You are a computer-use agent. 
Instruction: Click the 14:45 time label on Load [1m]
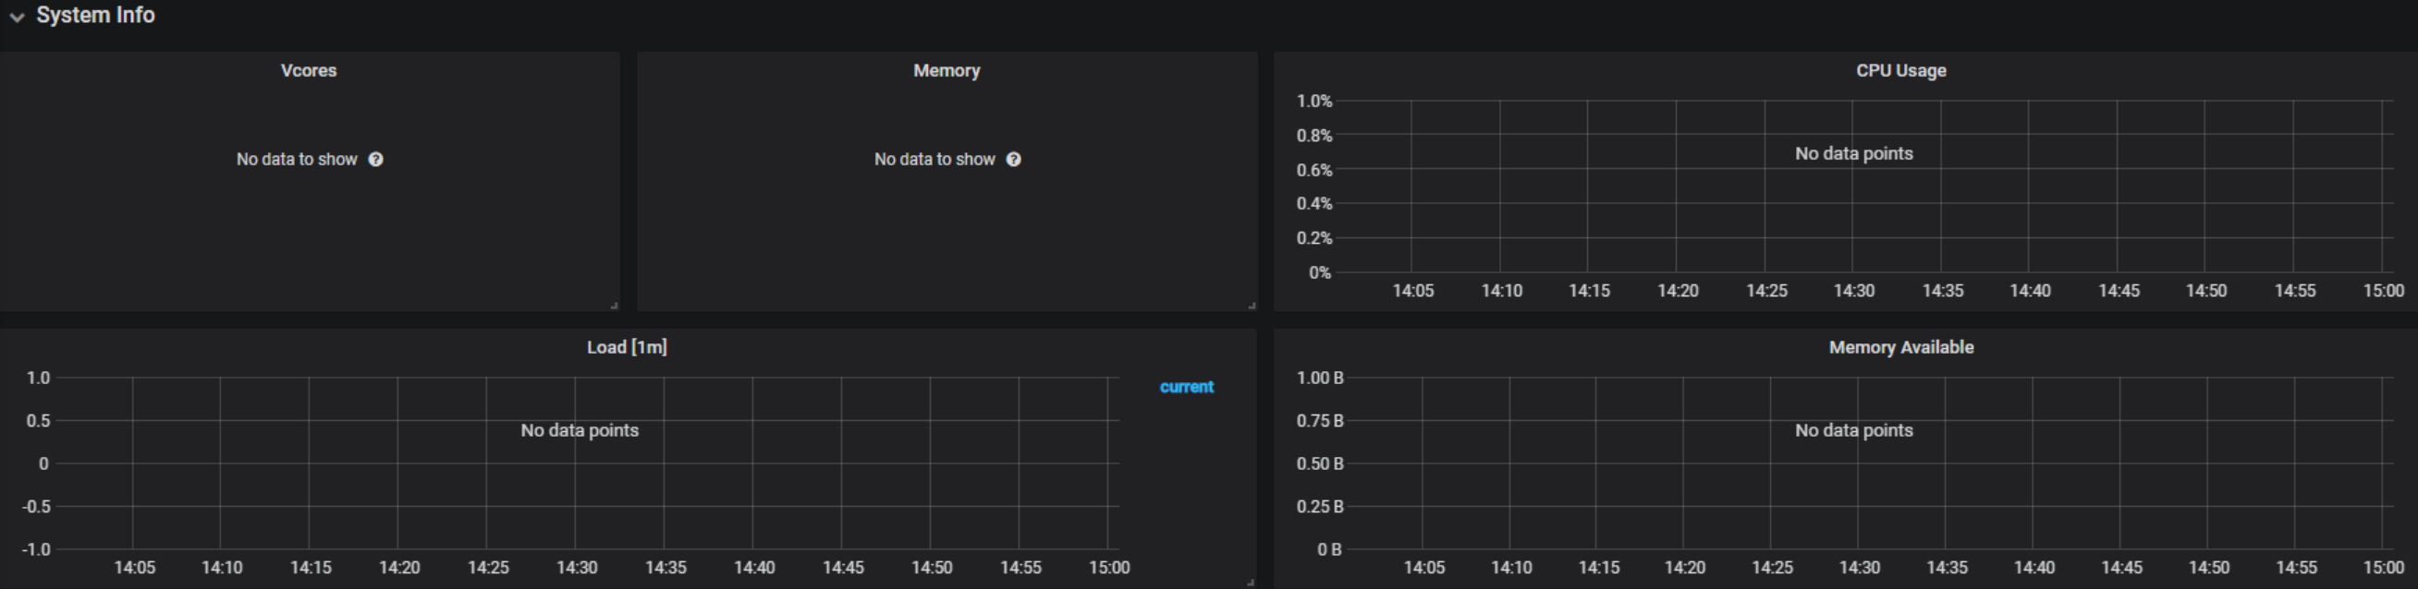click(x=843, y=568)
